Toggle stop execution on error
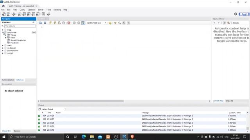The image size is (250, 140). click(69, 23)
